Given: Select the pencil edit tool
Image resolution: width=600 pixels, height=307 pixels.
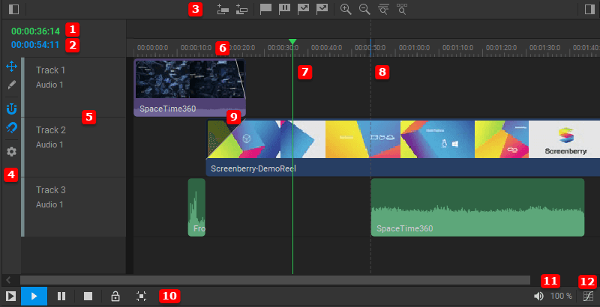Looking at the screenshot, I should (x=11, y=85).
